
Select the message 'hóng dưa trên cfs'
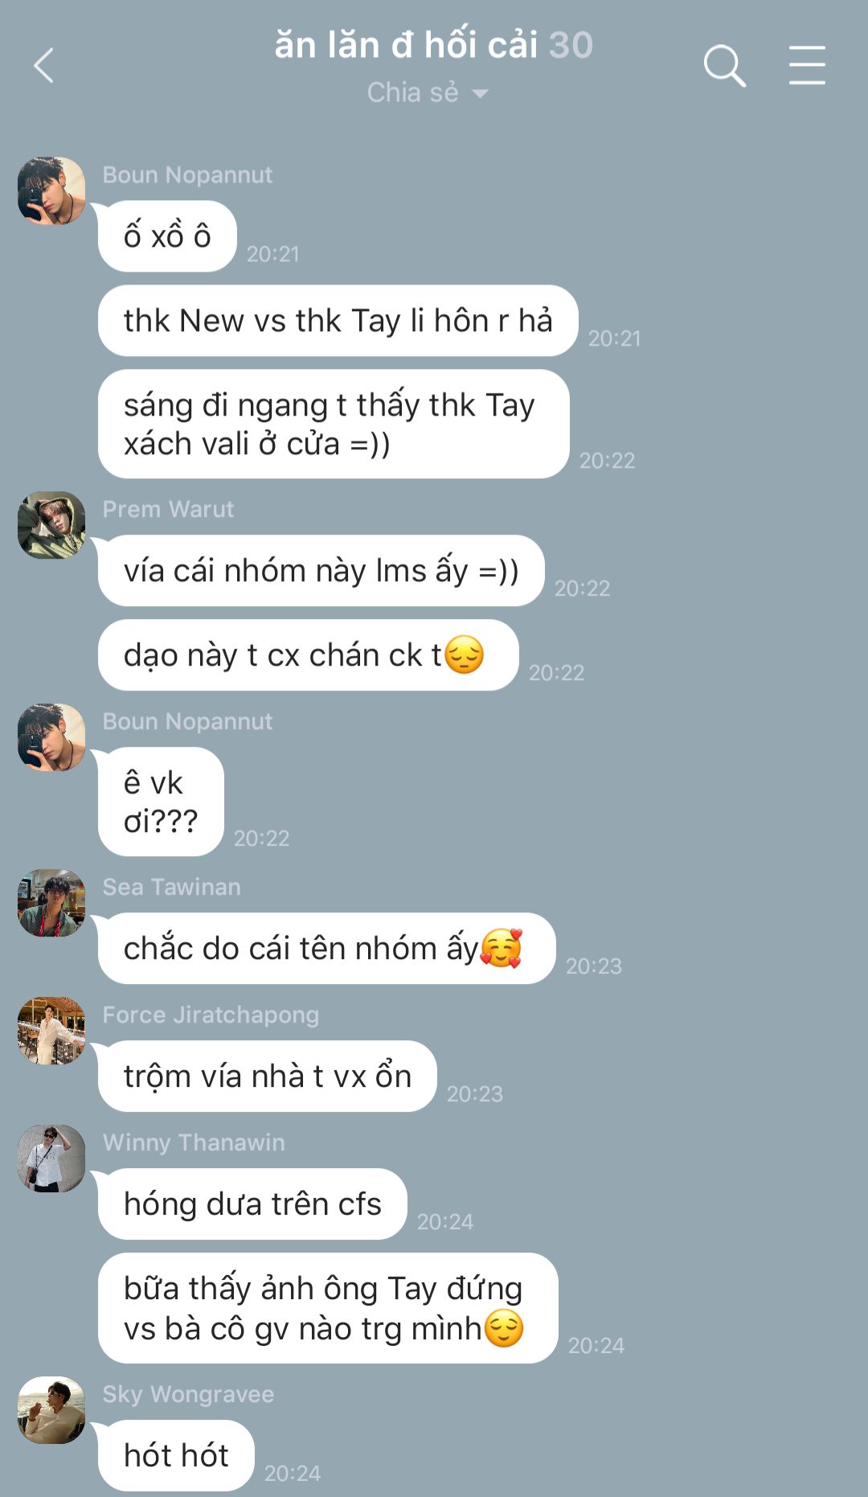[252, 1204]
